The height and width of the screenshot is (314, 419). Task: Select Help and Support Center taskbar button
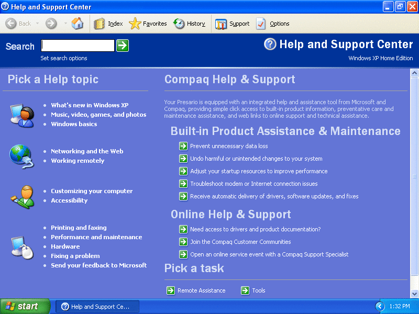click(97, 307)
